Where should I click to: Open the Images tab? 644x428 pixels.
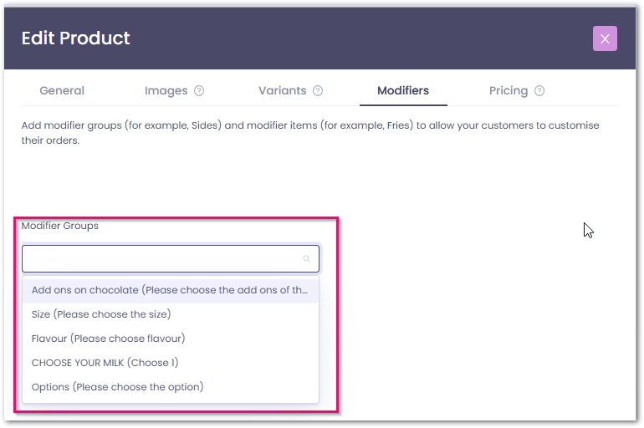pyautogui.click(x=166, y=90)
